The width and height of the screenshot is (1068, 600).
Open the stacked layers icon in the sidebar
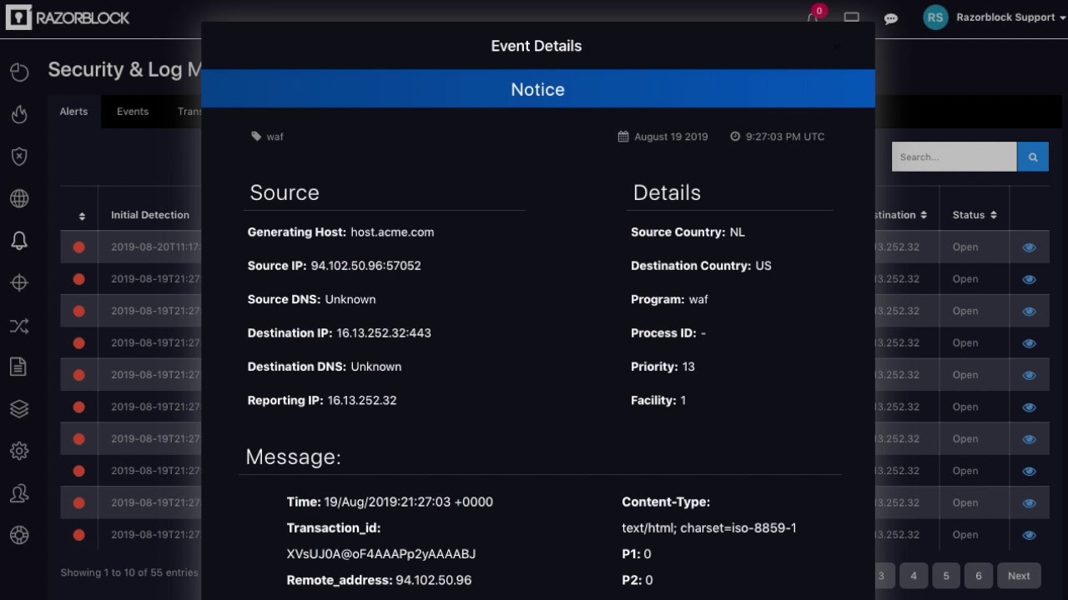(x=19, y=408)
